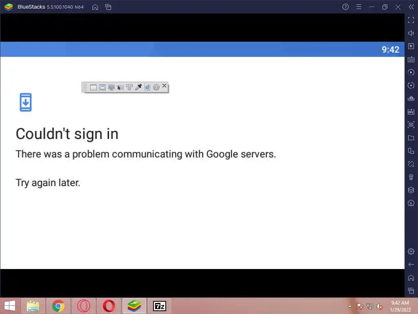
Task: Click the "Try again later." text
Action: (48, 183)
